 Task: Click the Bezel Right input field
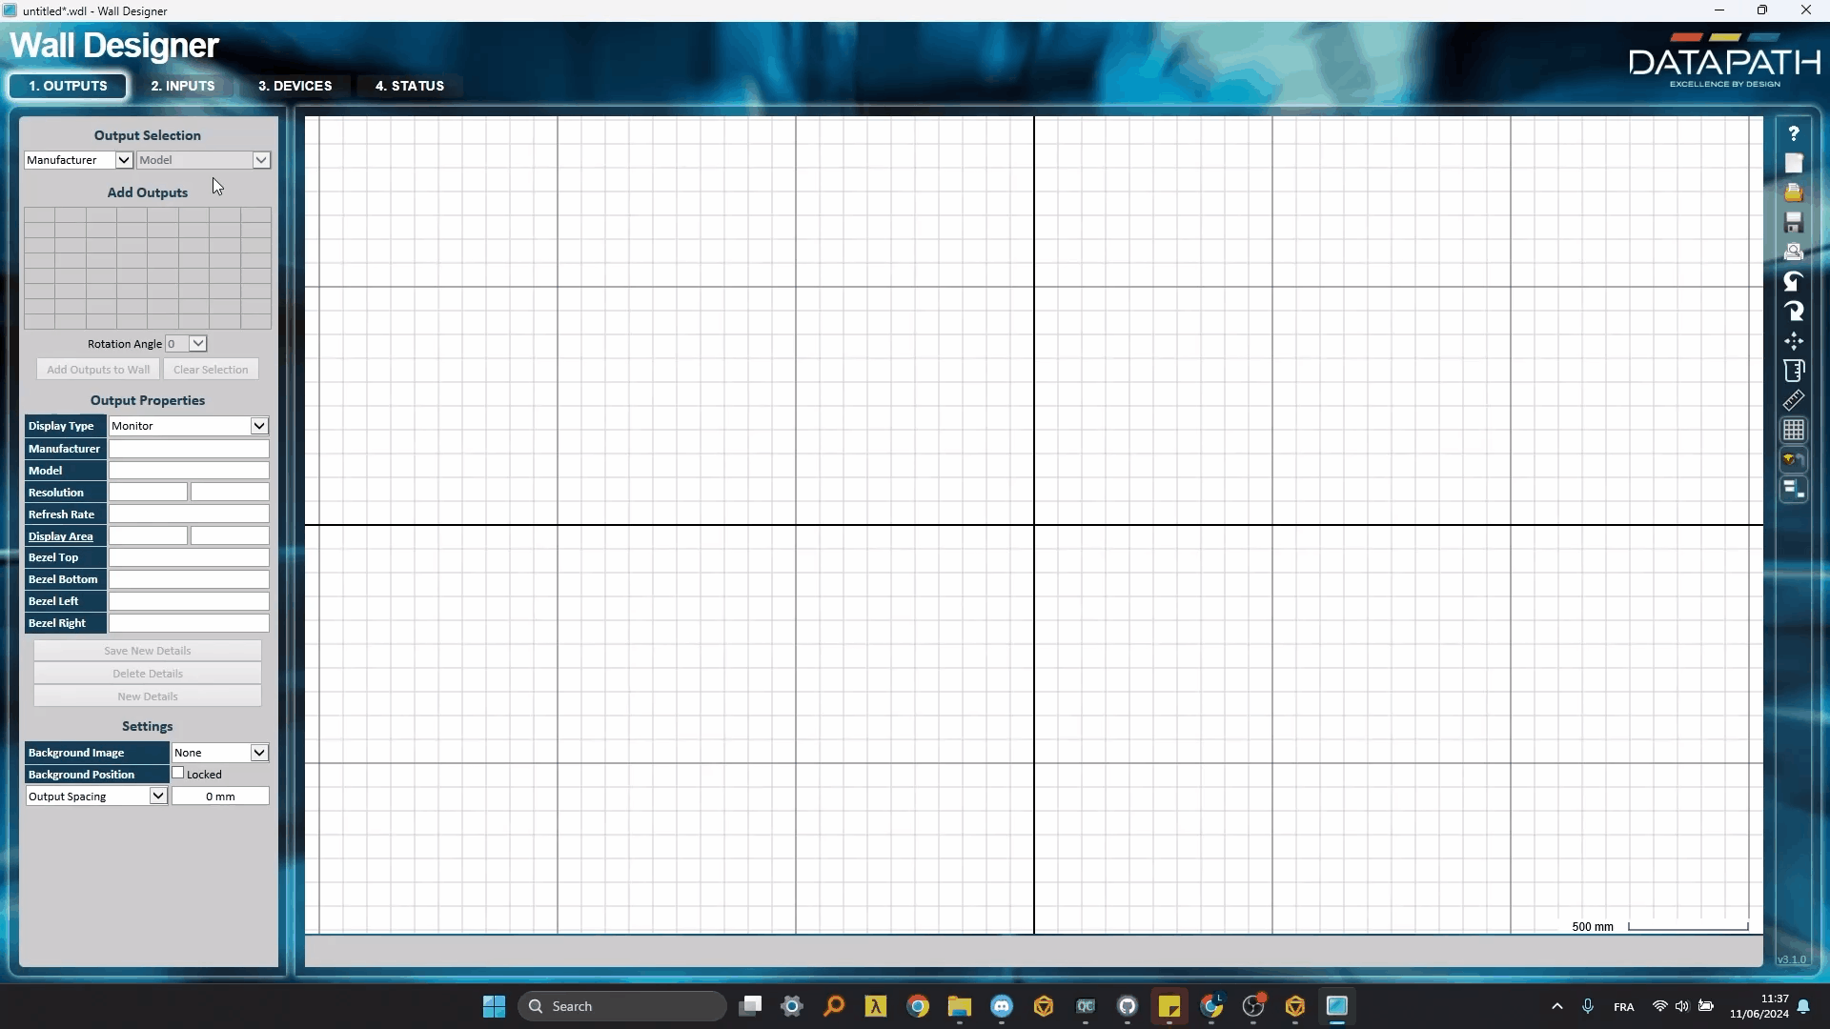pyautogui.click(x=189, y=623)
